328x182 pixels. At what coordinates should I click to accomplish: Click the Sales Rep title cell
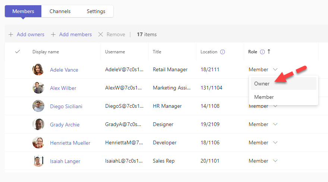click(164, 161)
